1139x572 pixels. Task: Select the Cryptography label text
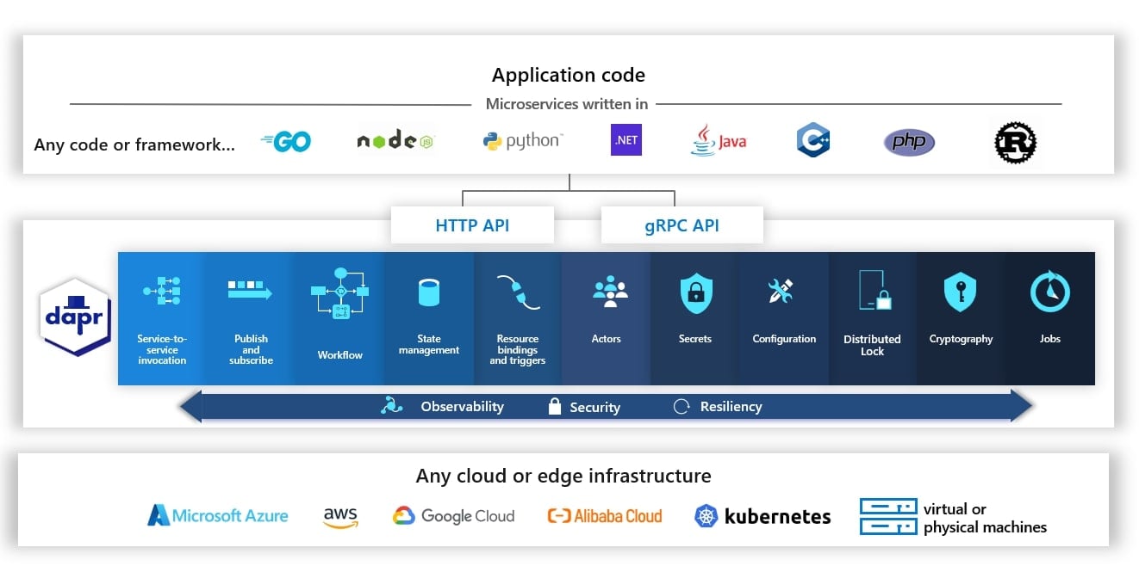pyautogui.click(x=961, y=339)
